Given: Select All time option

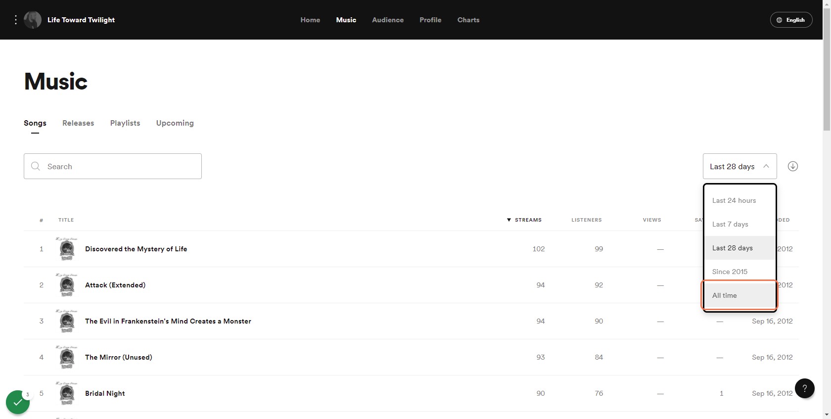Looking at the screenshot, I should coord(740,295).
